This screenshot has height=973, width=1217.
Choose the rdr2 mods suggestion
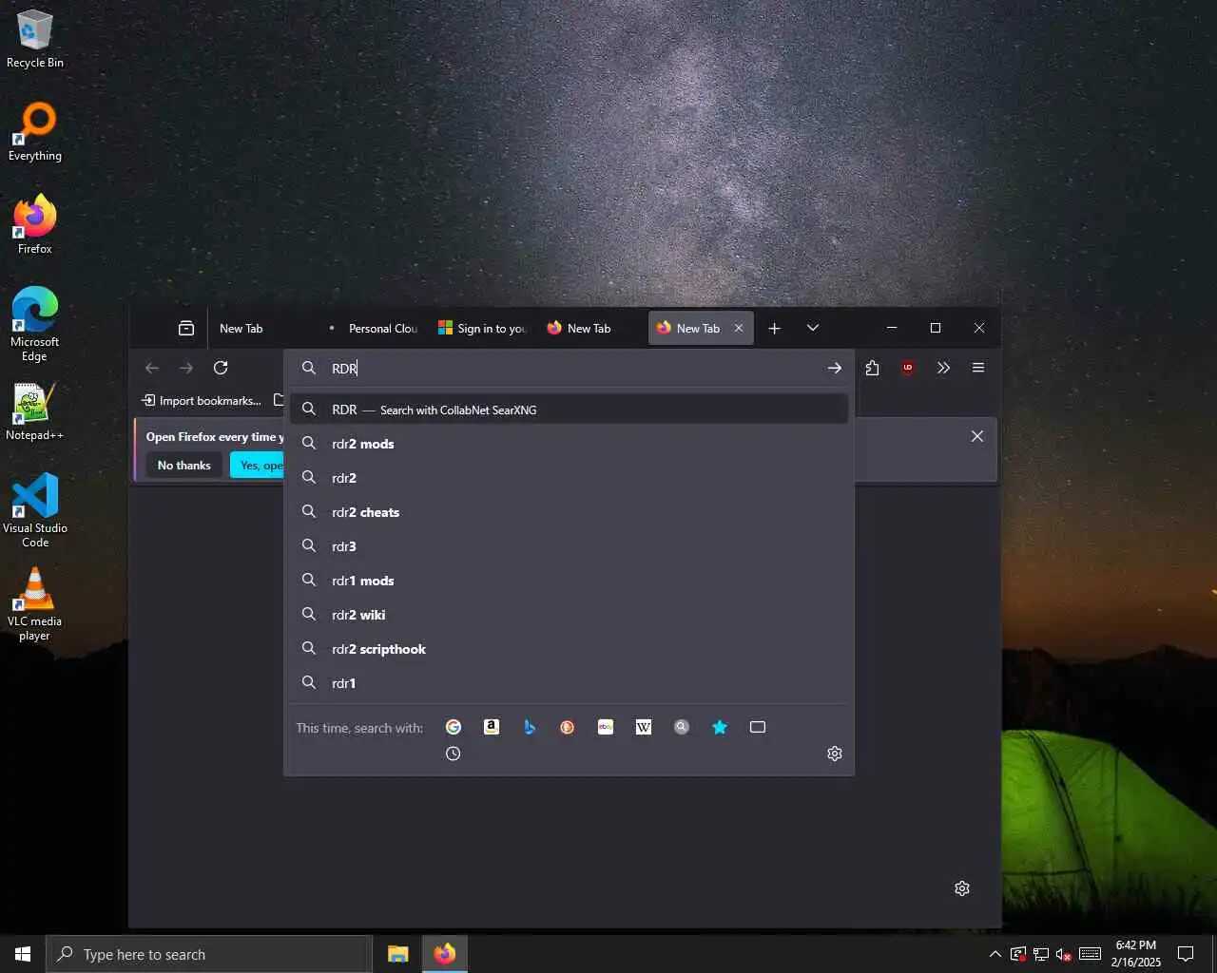pos(570,444)
